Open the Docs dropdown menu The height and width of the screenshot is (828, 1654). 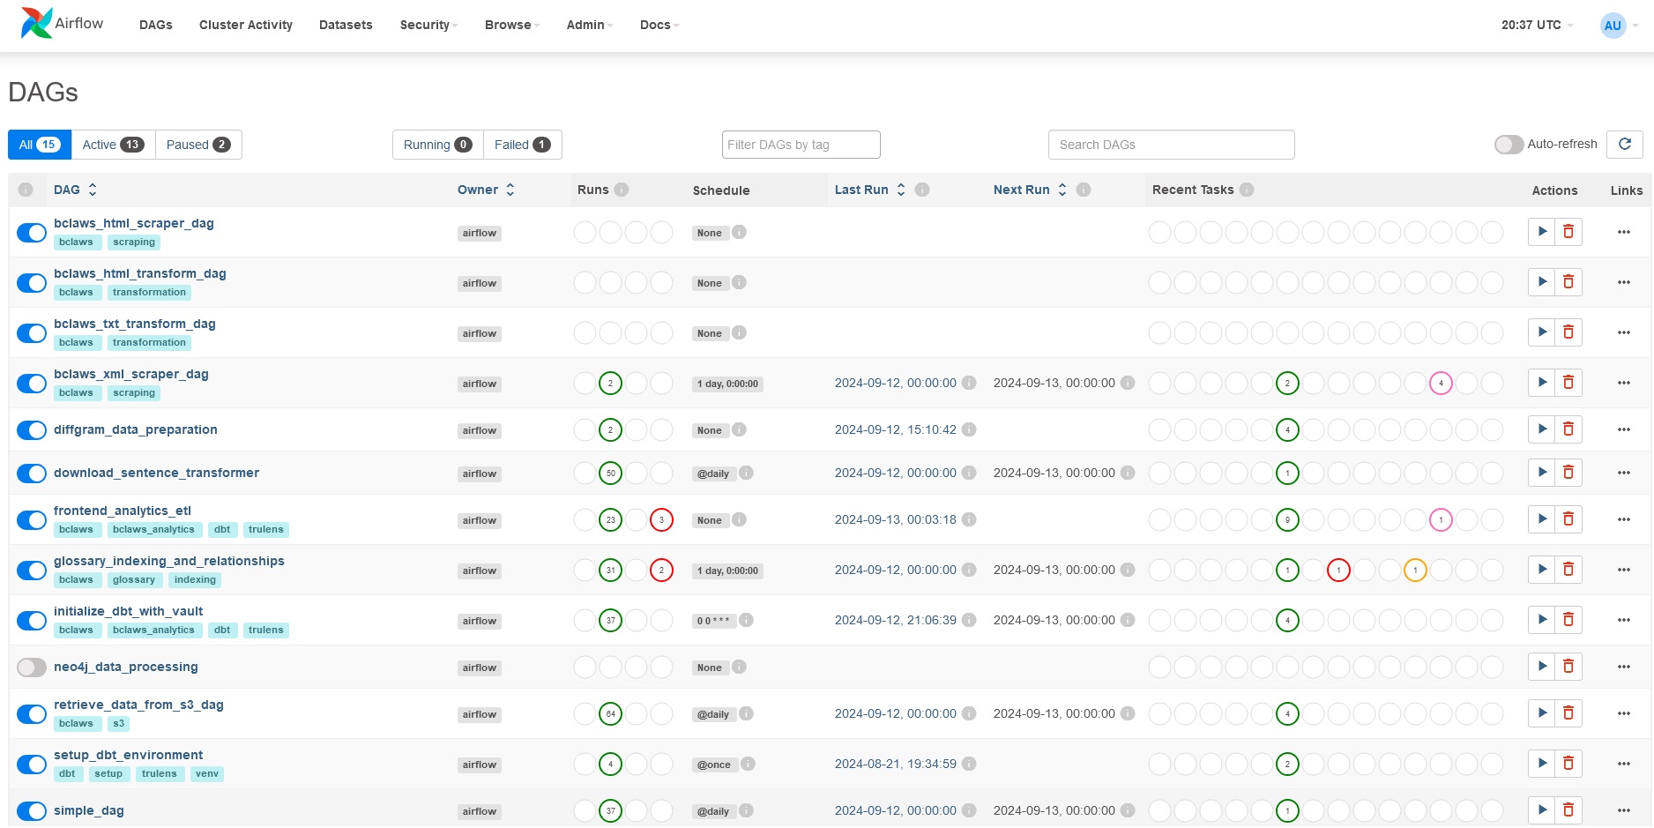659,25
